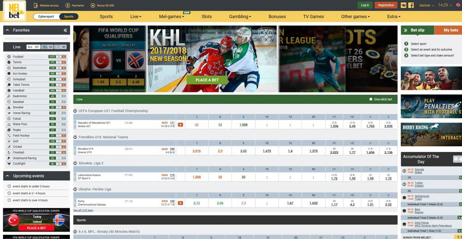
Task: Select the Ice Hockey puck icon
Action: tap(9, 74)
